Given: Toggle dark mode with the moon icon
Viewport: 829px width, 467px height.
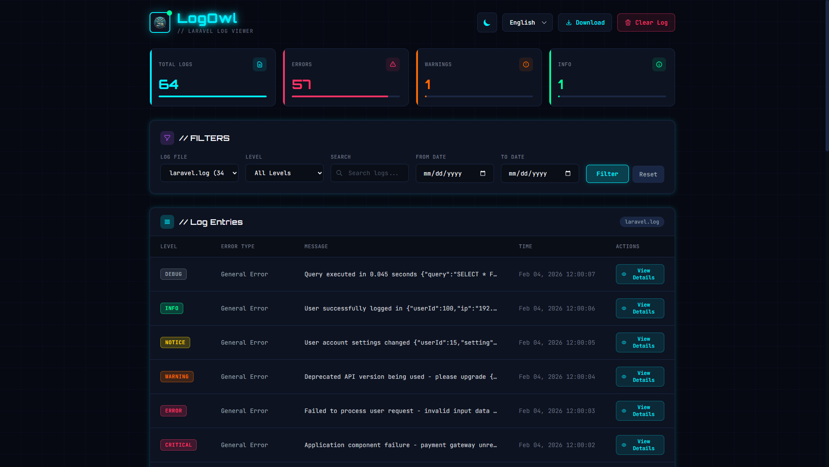Looking at the screenshot, I should pos(487,22).
